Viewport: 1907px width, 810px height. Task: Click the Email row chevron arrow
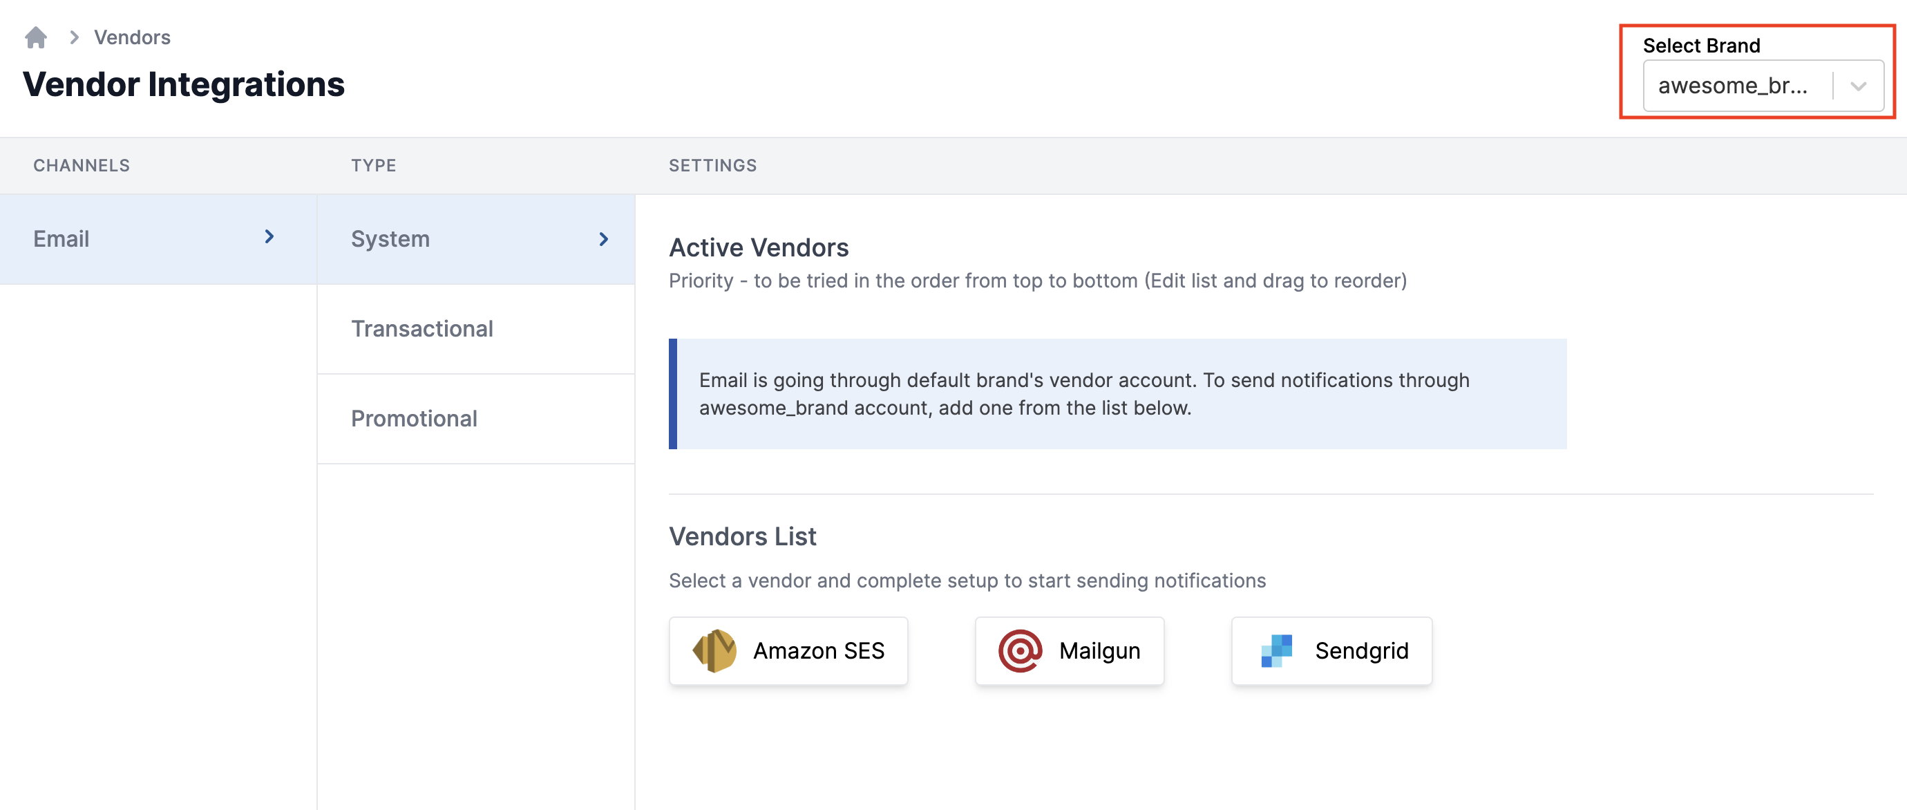(x=269, y=237)
